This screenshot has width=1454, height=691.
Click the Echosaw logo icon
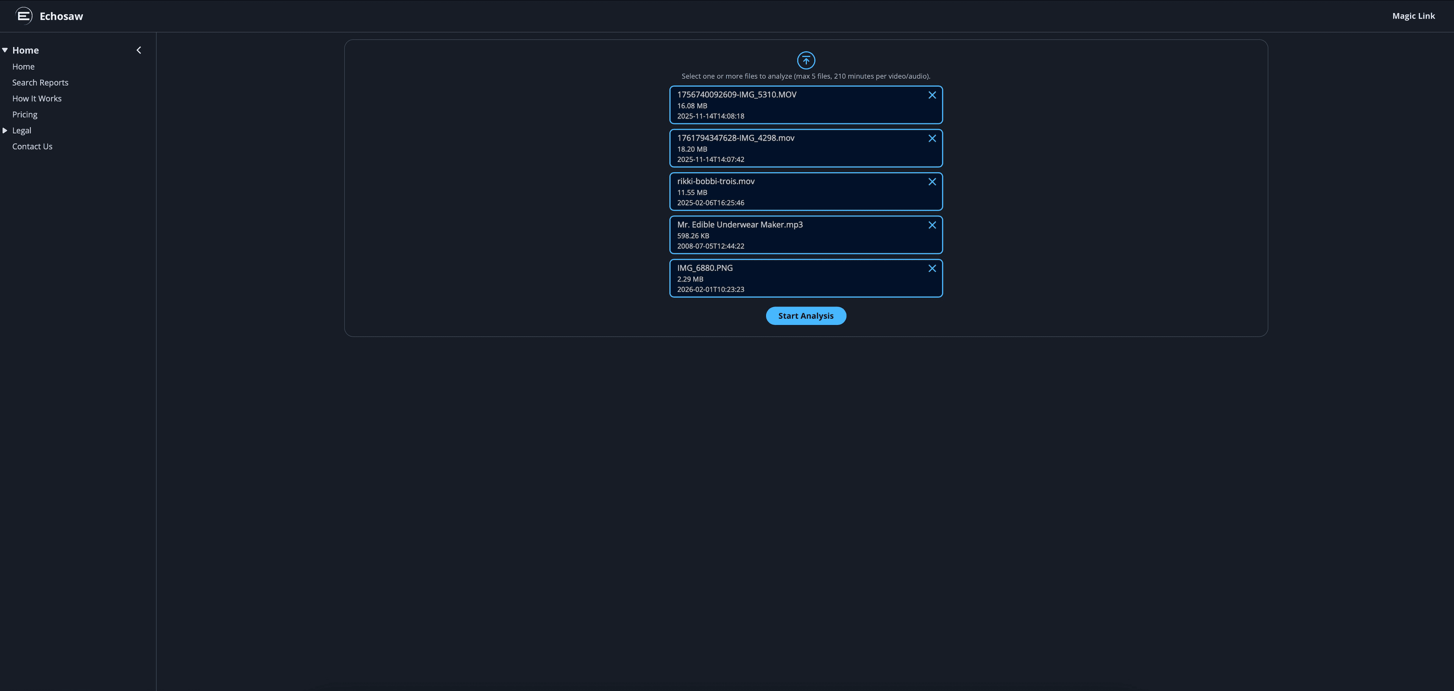click(x=24, y=16)
